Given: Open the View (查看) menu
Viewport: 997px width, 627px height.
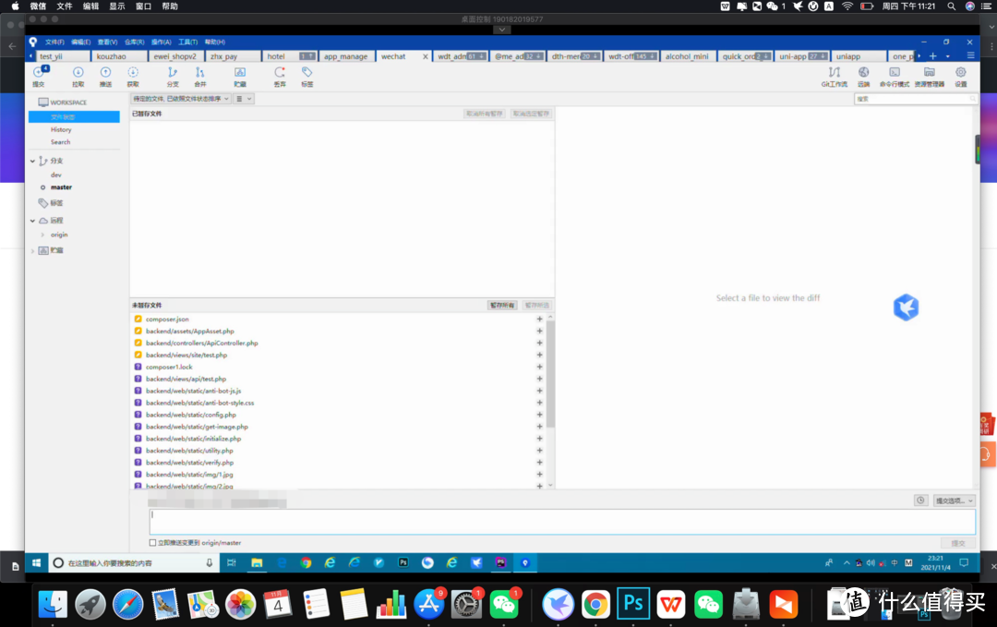Looking at the screenshot, I should (x=107, y=42).
